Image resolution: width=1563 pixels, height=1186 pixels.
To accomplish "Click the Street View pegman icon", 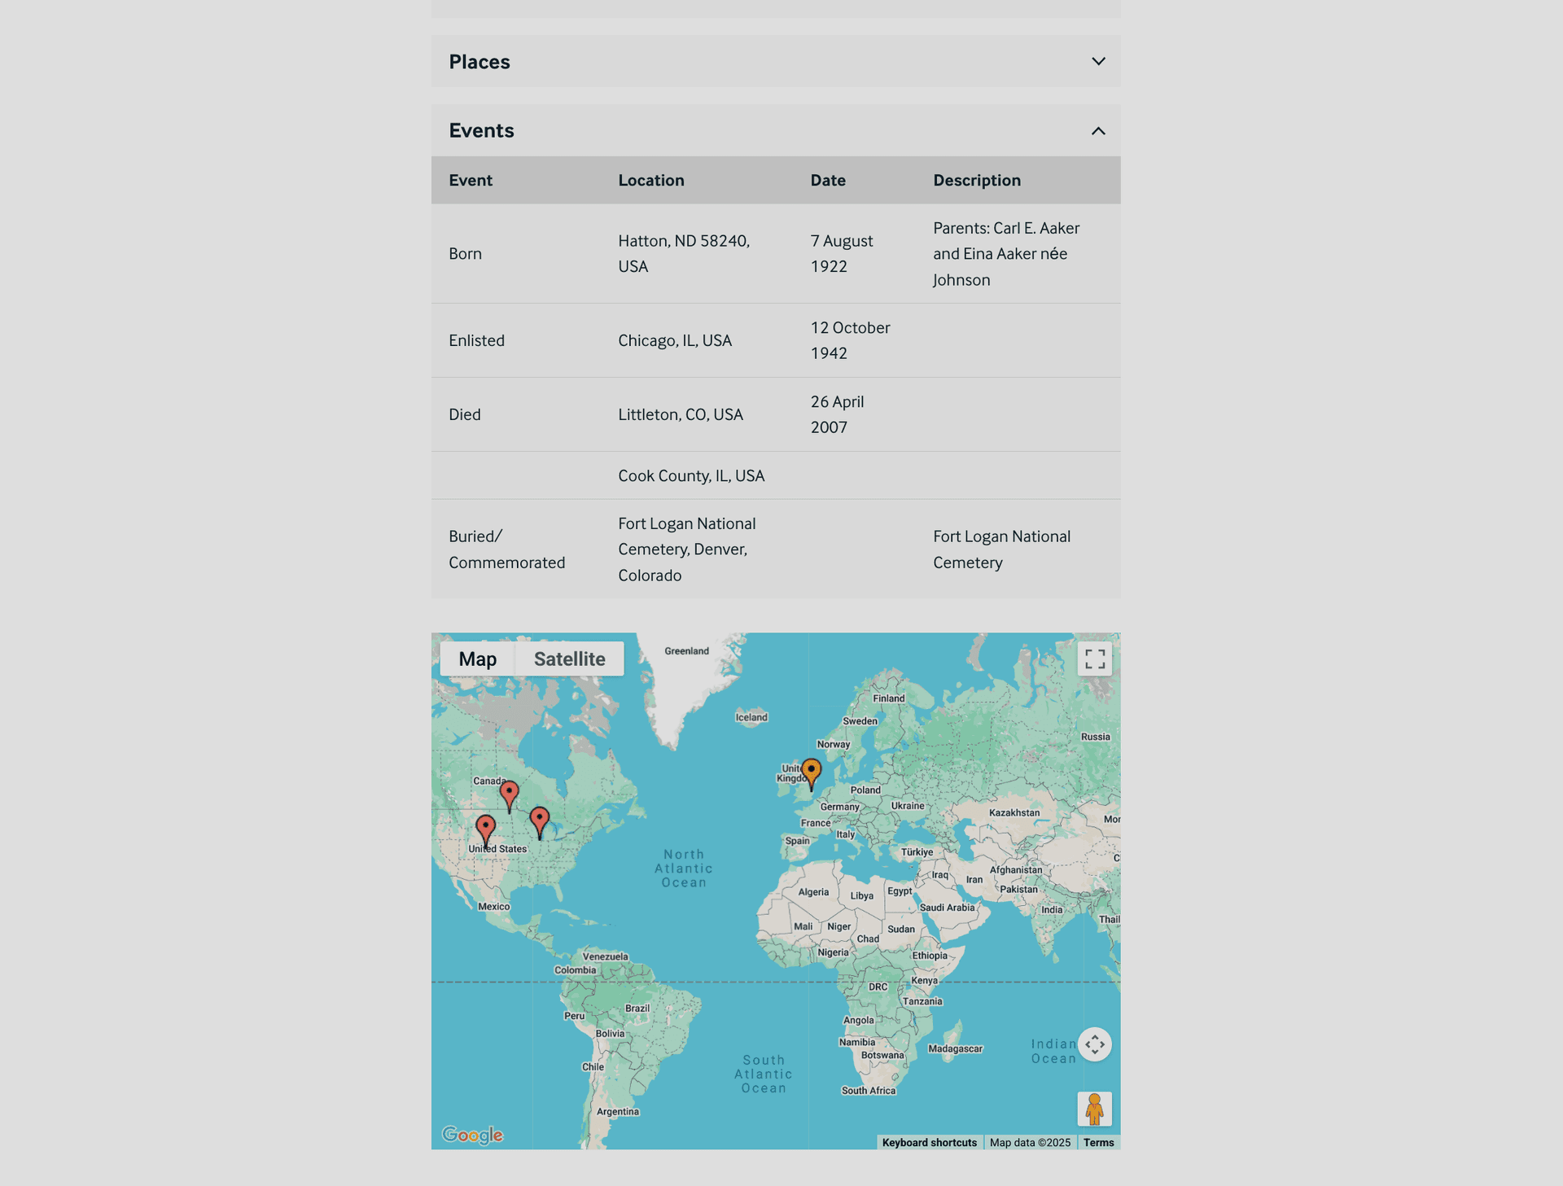I will pos(1094,1109).
